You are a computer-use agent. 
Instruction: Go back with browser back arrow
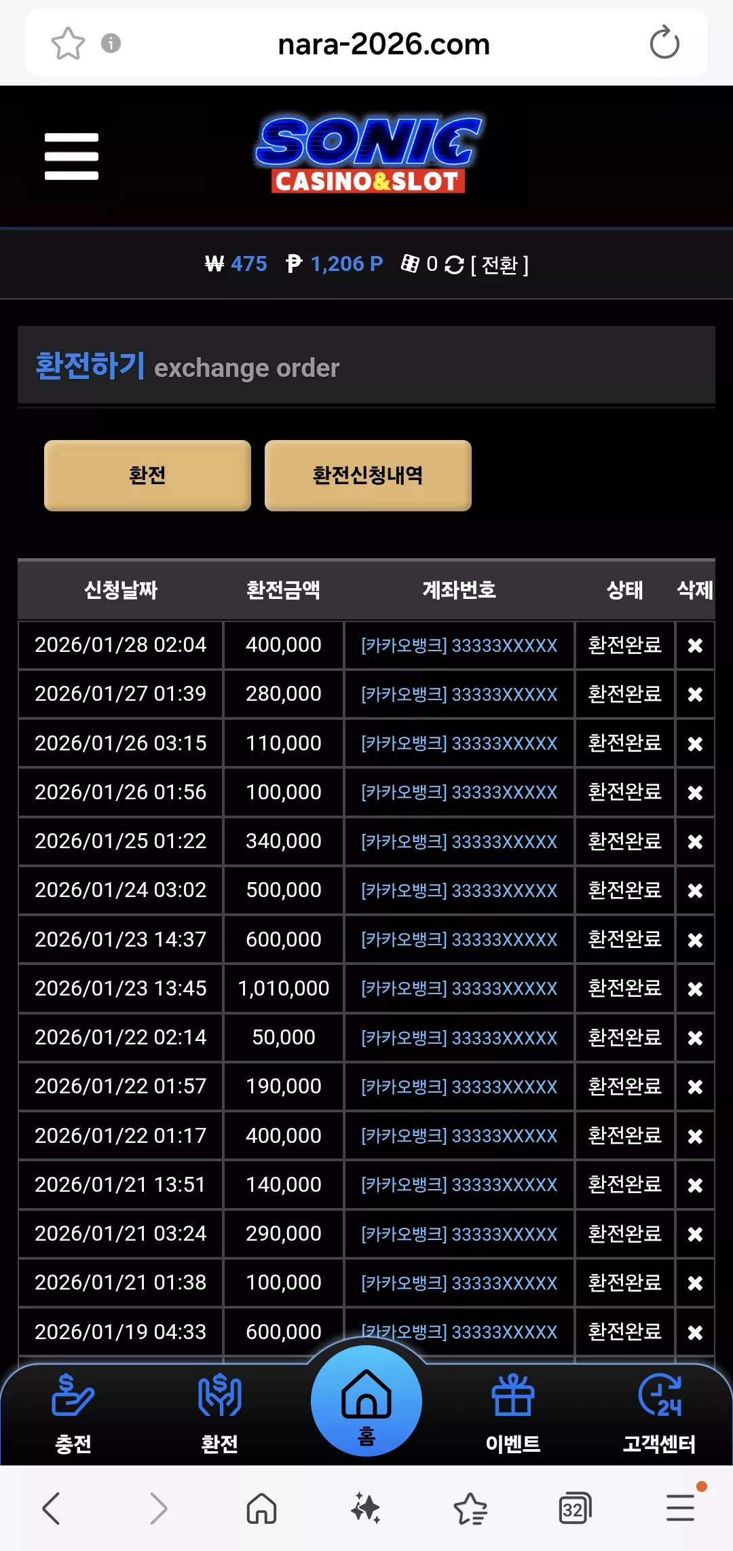coord(52,1509)
